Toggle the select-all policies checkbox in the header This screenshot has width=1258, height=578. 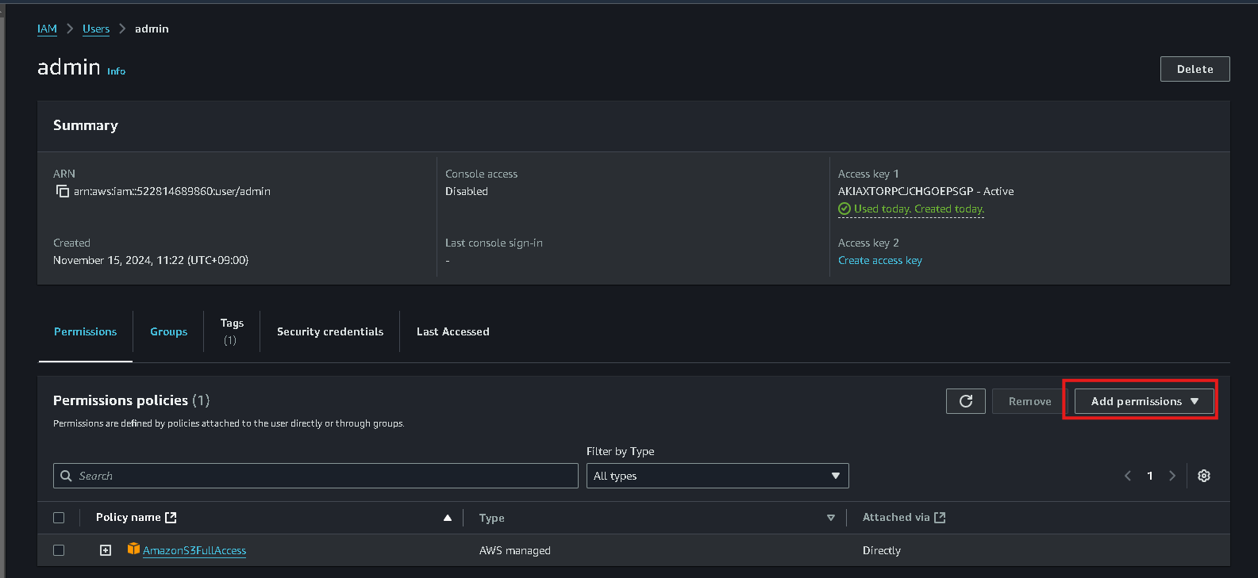click(59, 518)
